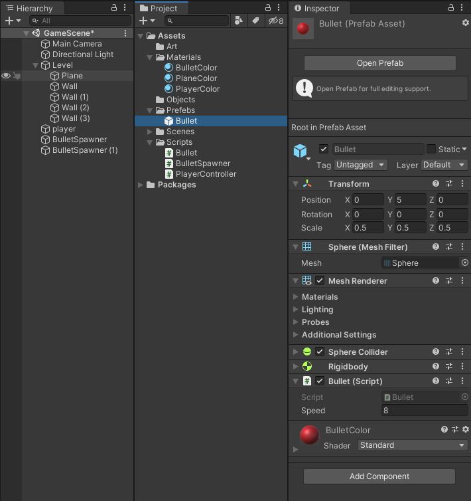Click Mesh object picker circle
The height and width of the screenshot is (501, 471).
click(465, 262)
